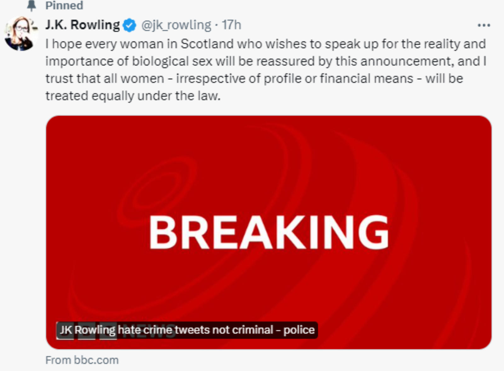Open the red BREAKING link card

tap(269, 232)
